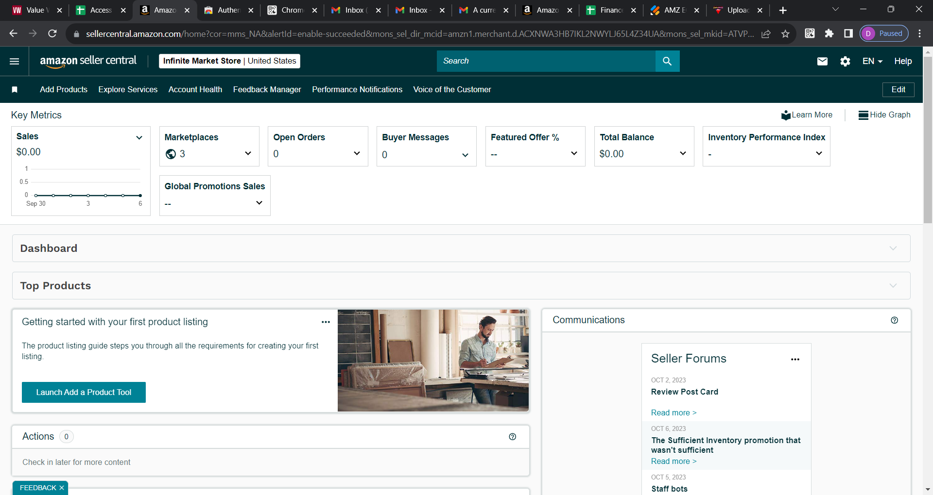This screenshot has height=495, width=933.
Task: Bookmark this page with star icon
Action: (x=785, y=33)
